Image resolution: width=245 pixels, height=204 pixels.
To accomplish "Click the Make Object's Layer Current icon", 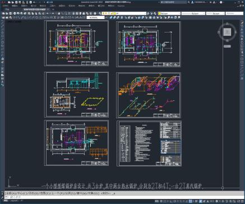I will [148, 13].
